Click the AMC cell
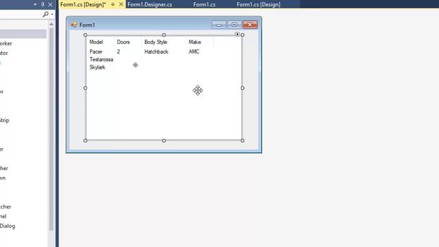The image size is (439, 247). click(193, 51)
